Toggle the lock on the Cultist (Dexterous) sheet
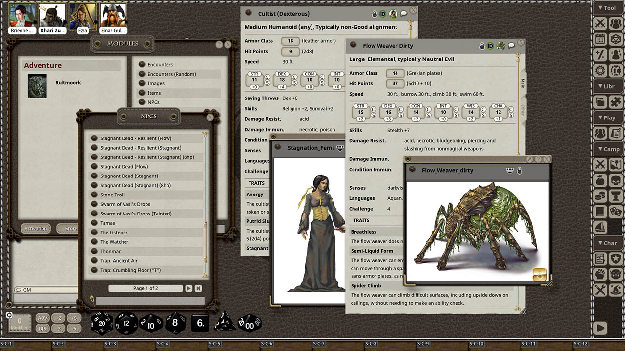Viewport: 625px width, 351px height. tap(374, 14)
